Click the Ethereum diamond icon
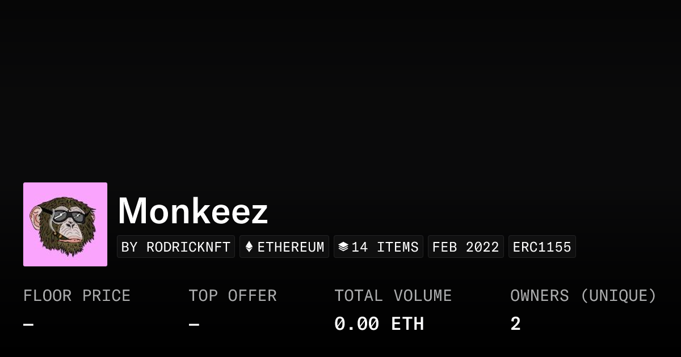Image resolution: width=681 pixels, height=357 pixels. (x=249, y=247)
